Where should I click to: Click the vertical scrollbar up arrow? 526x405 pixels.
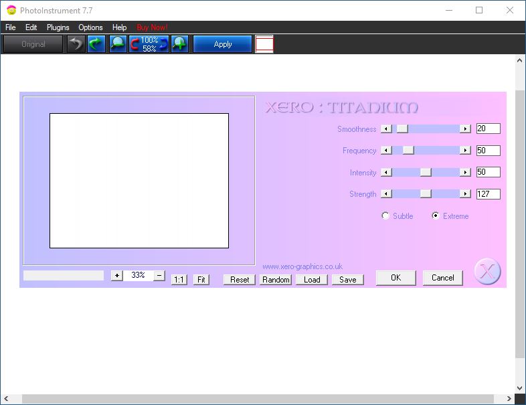coord(519,60)
